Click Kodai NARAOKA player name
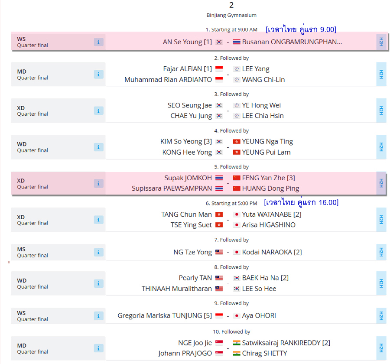 point(272,252)
